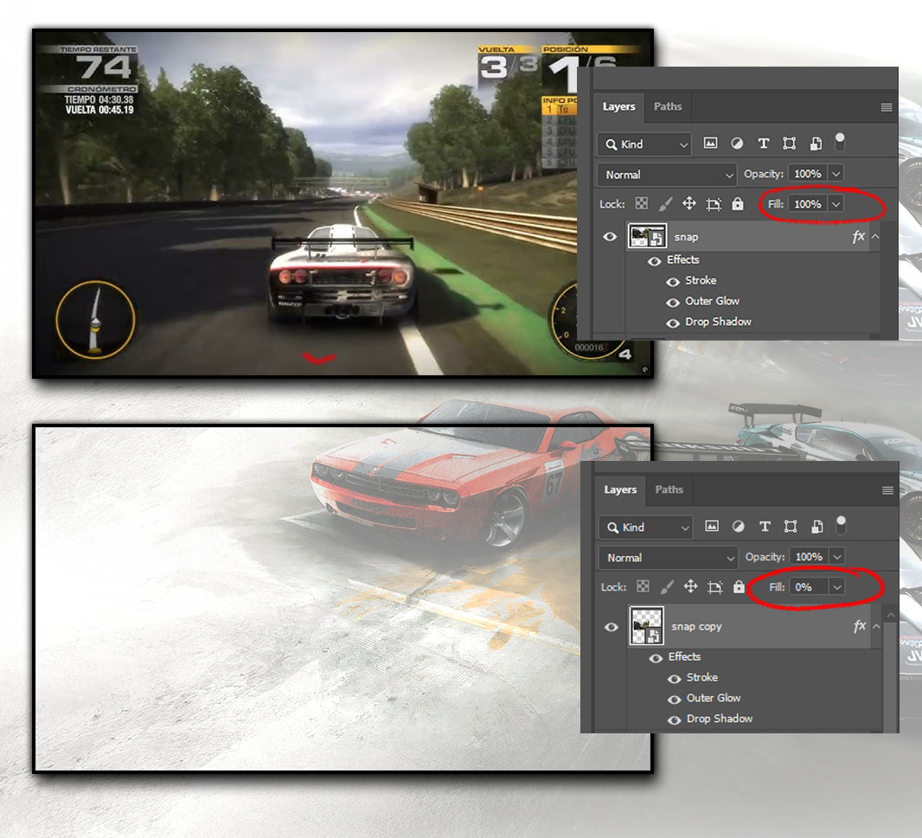Hide the snap layer via its eye icon
This screenshot has width=922, height=838.
tap(611, 236)
